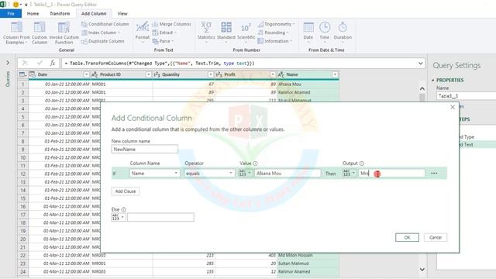
Task: Click the Statistics icon
Action: coord(206,27)
